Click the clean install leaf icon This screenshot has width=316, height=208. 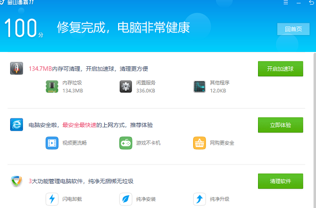pyautogui.click(x=126, y=199)
